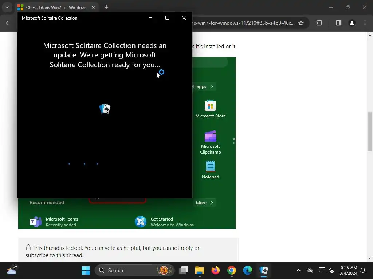Switch to Solitaire Collection on the taskbar
This screenshot has height=279, width=373.
(x=264, y=270)
